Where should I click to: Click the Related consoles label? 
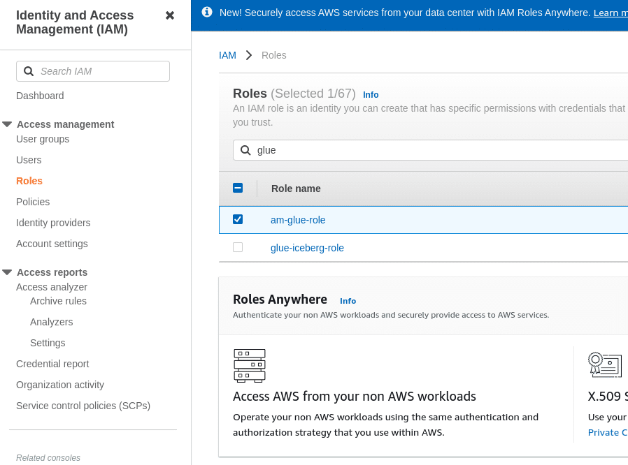click(x=48, y=458)
